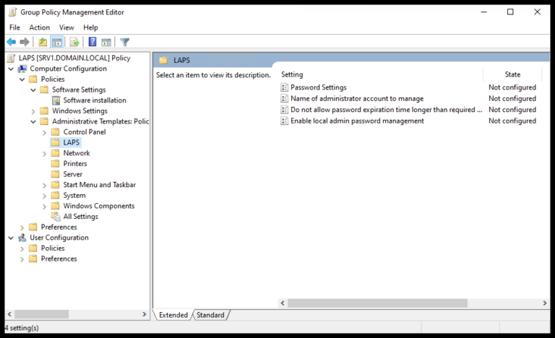Screen dimensions: 555x338
Task: Expand the Start Menu and Taskbar node
Action: (44, 186)
